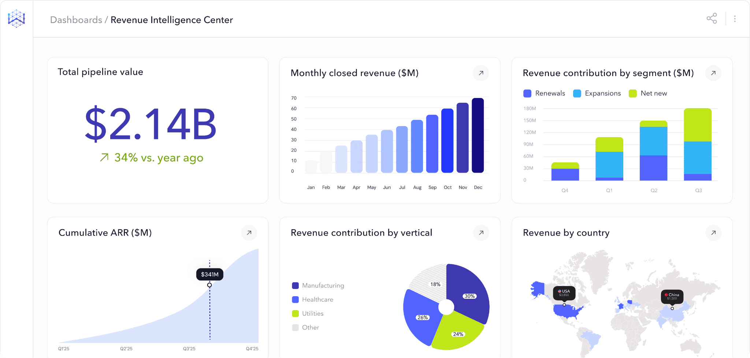
Task: Click the USA map tooltip
Action: click(x=564, y=293)
